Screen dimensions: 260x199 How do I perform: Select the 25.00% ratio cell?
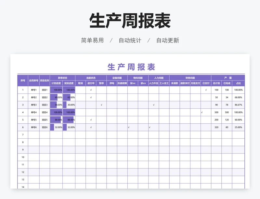coord(238,127)
